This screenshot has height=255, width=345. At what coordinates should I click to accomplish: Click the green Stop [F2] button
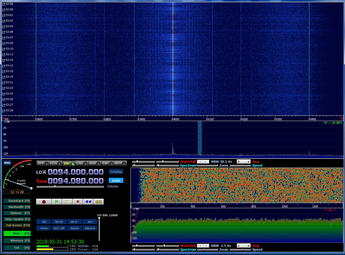click(17, 233)
